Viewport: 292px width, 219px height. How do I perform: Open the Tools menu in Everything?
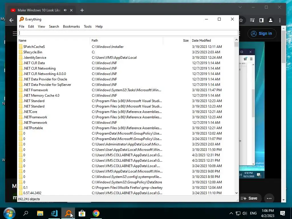point(88,27)
